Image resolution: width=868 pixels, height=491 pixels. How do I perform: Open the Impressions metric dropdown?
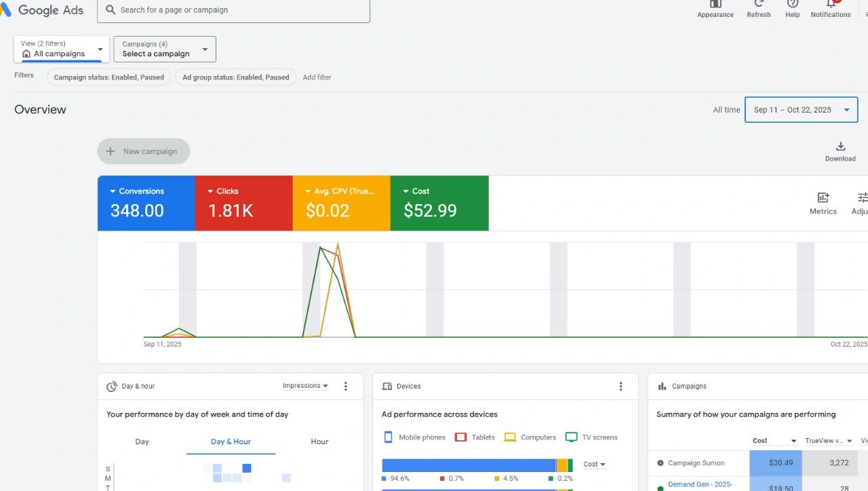click(305, 386)
